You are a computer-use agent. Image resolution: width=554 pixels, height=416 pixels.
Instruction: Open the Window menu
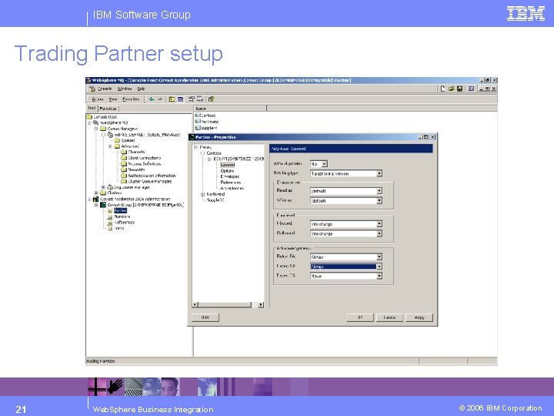[x=125, y=89]
